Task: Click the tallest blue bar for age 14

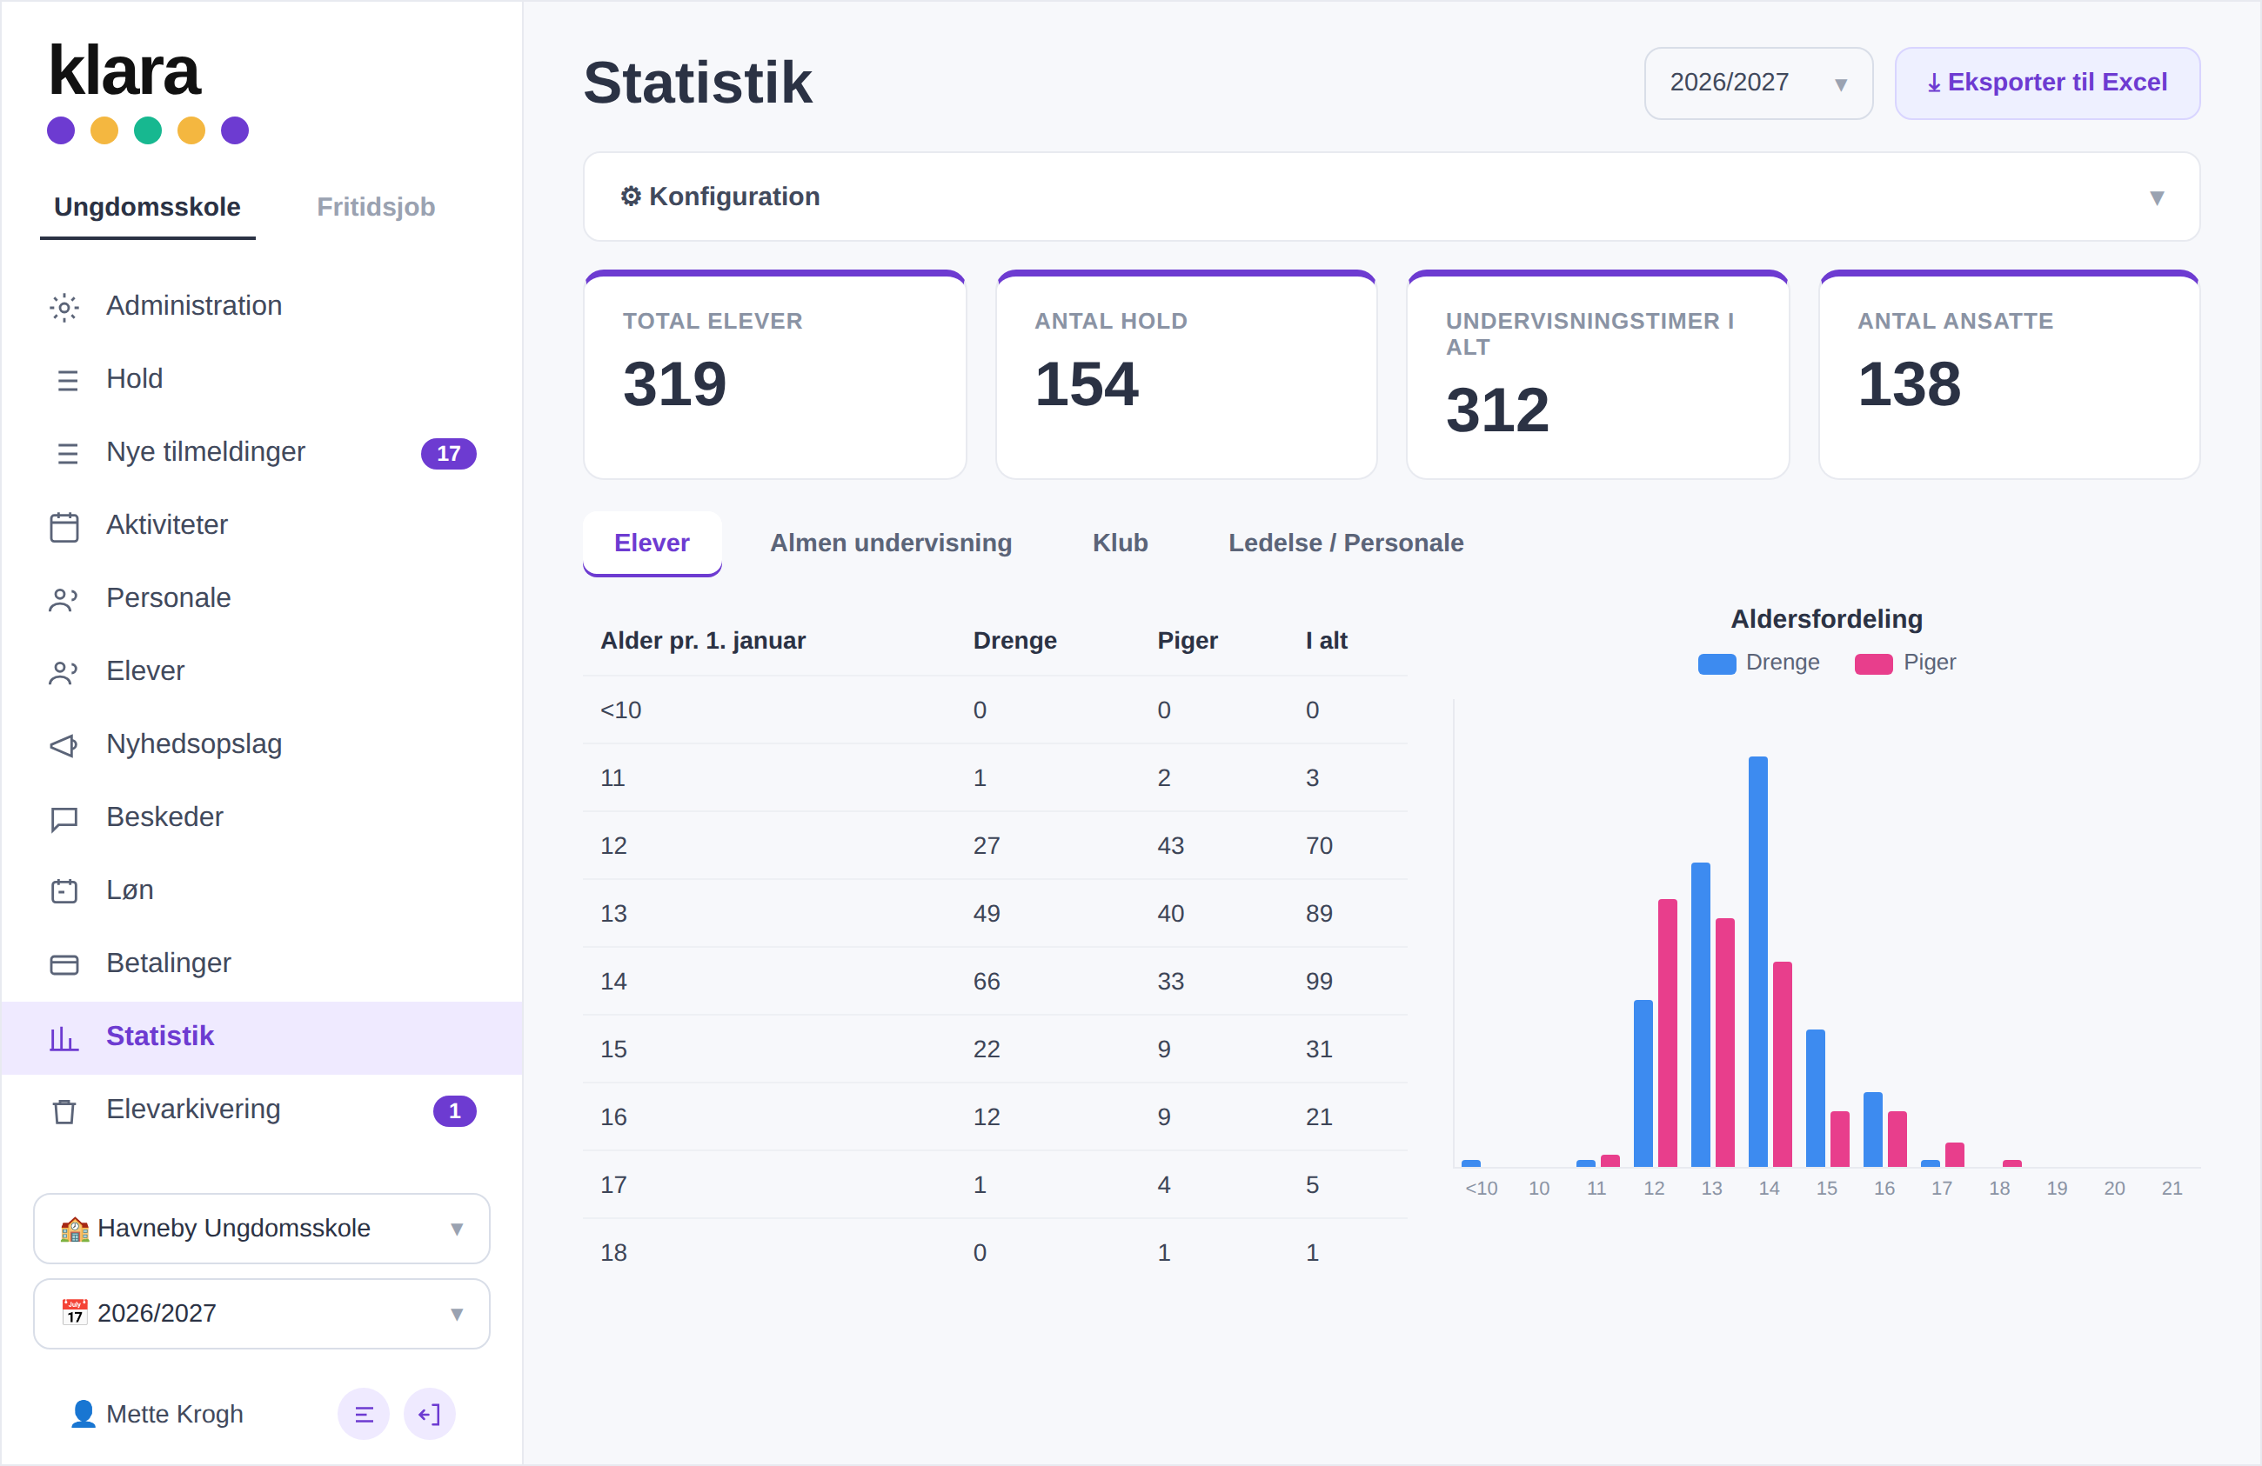Action: coord(1757,961)
